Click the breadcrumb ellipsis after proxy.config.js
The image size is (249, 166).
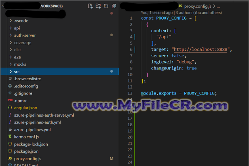coord(218,7)
